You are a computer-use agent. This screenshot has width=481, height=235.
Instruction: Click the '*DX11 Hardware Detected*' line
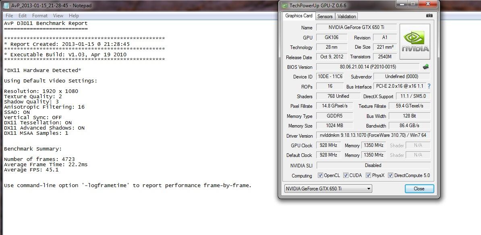click(43, 70)
